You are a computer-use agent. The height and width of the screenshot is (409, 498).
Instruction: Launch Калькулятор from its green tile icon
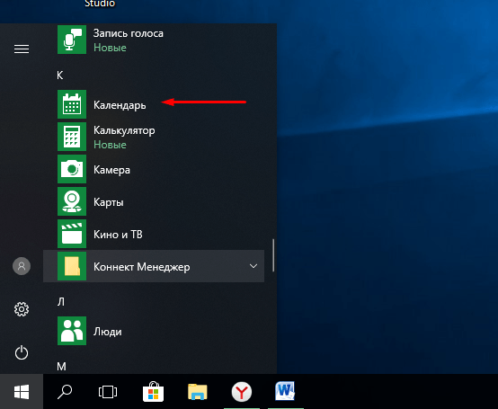(72, 137)
